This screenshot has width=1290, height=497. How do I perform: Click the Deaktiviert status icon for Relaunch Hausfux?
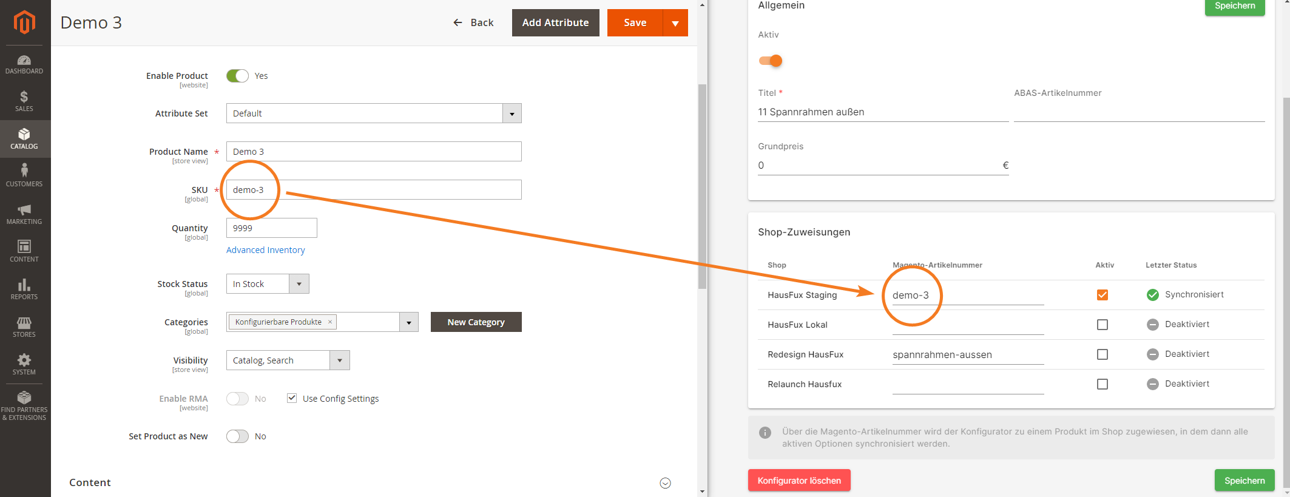point(1153,384)
